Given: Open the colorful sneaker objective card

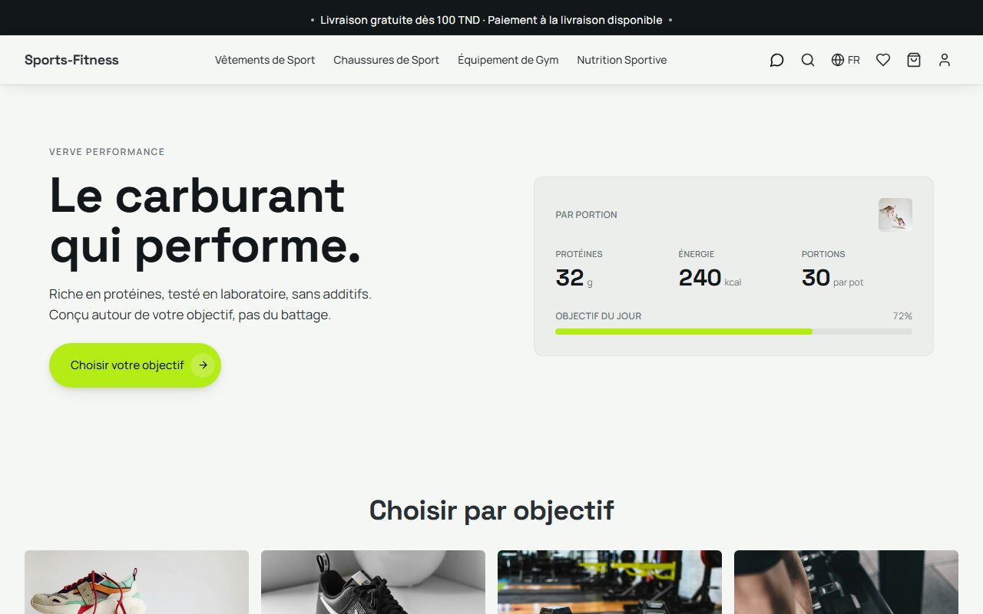Looking at the screenshot, I should (x=137, y=582).
